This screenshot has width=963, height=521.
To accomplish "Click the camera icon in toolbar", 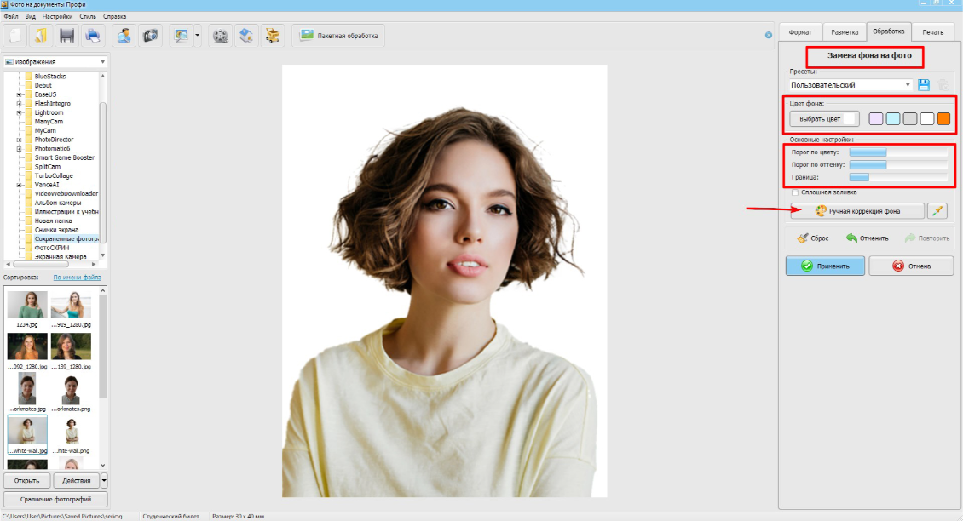I will coord(151,36).
